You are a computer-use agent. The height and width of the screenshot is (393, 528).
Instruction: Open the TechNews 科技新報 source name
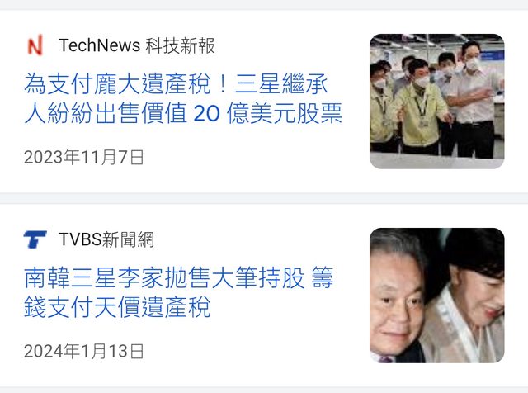point(137,45)
